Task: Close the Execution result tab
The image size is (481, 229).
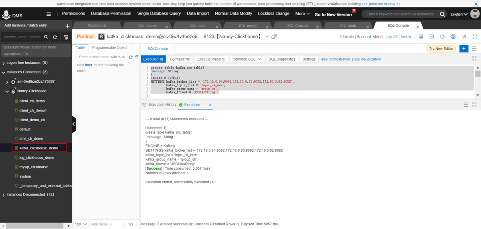Action: [210, 105]
